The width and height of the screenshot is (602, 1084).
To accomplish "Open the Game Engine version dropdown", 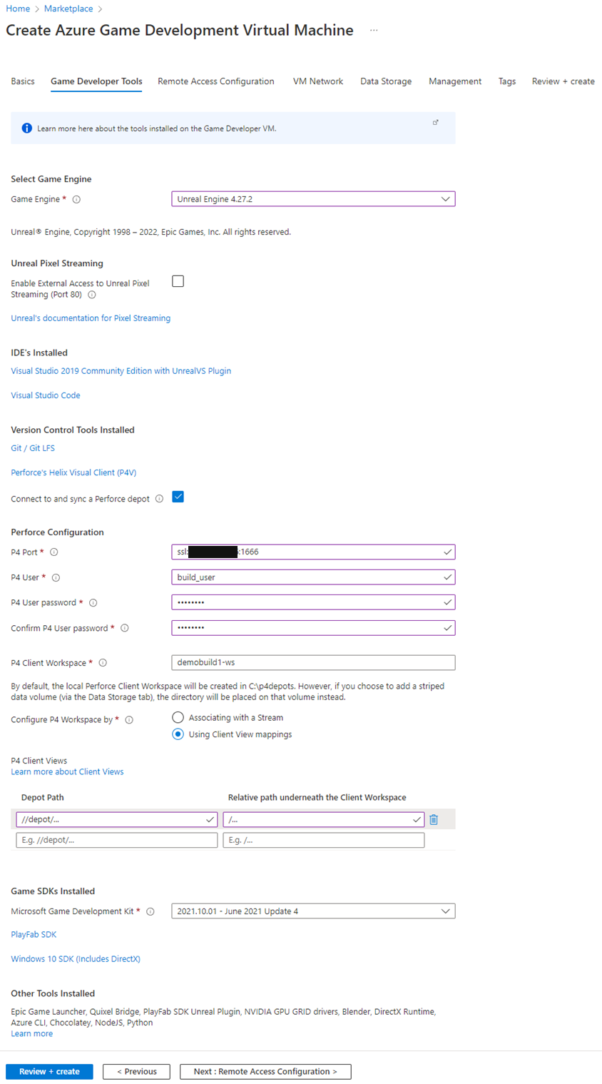I will pos(445,198).
